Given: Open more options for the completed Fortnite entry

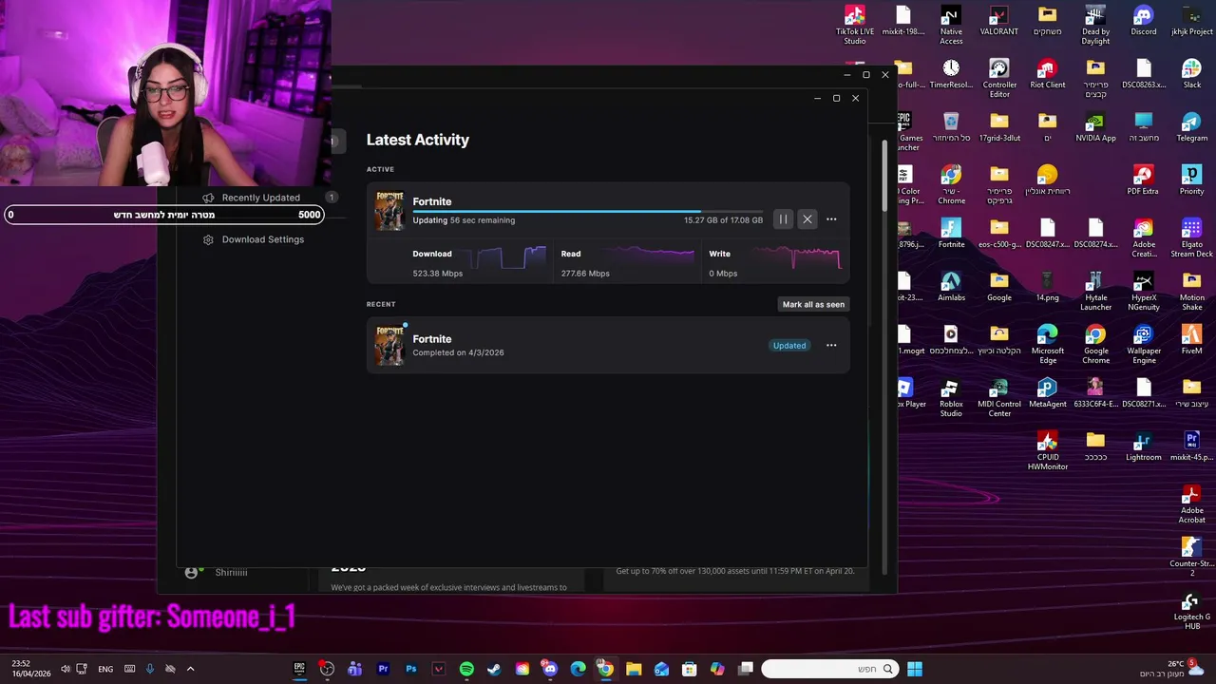Looking at the screenshot, I should tap(831, 346).
